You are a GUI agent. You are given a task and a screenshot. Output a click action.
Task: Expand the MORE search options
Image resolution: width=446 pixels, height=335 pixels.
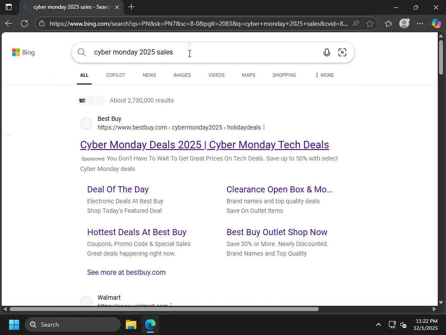324,75
